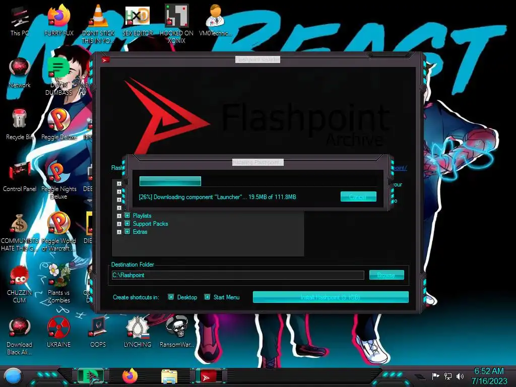Open the VM0Technic desktop shortcut
Screen dimensions: 516x387
[216, 20]
